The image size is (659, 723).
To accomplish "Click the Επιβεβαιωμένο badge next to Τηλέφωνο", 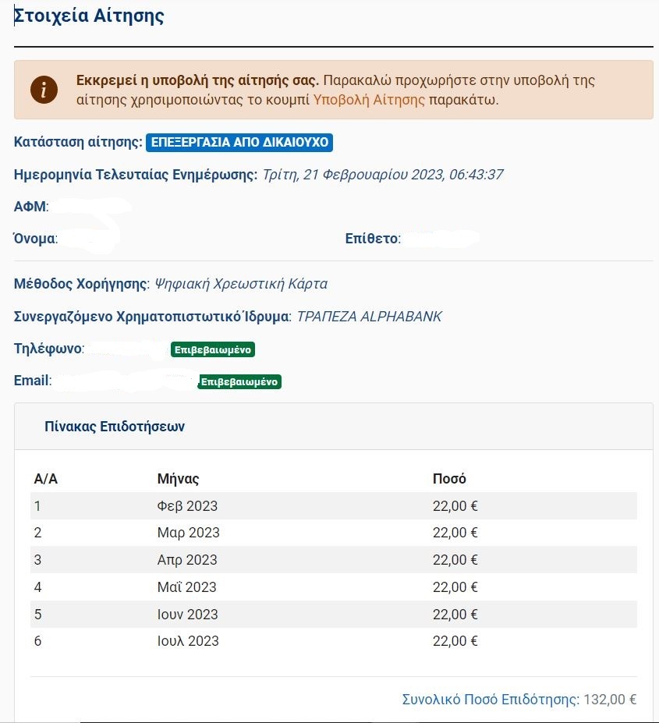I will coord(213,349).
